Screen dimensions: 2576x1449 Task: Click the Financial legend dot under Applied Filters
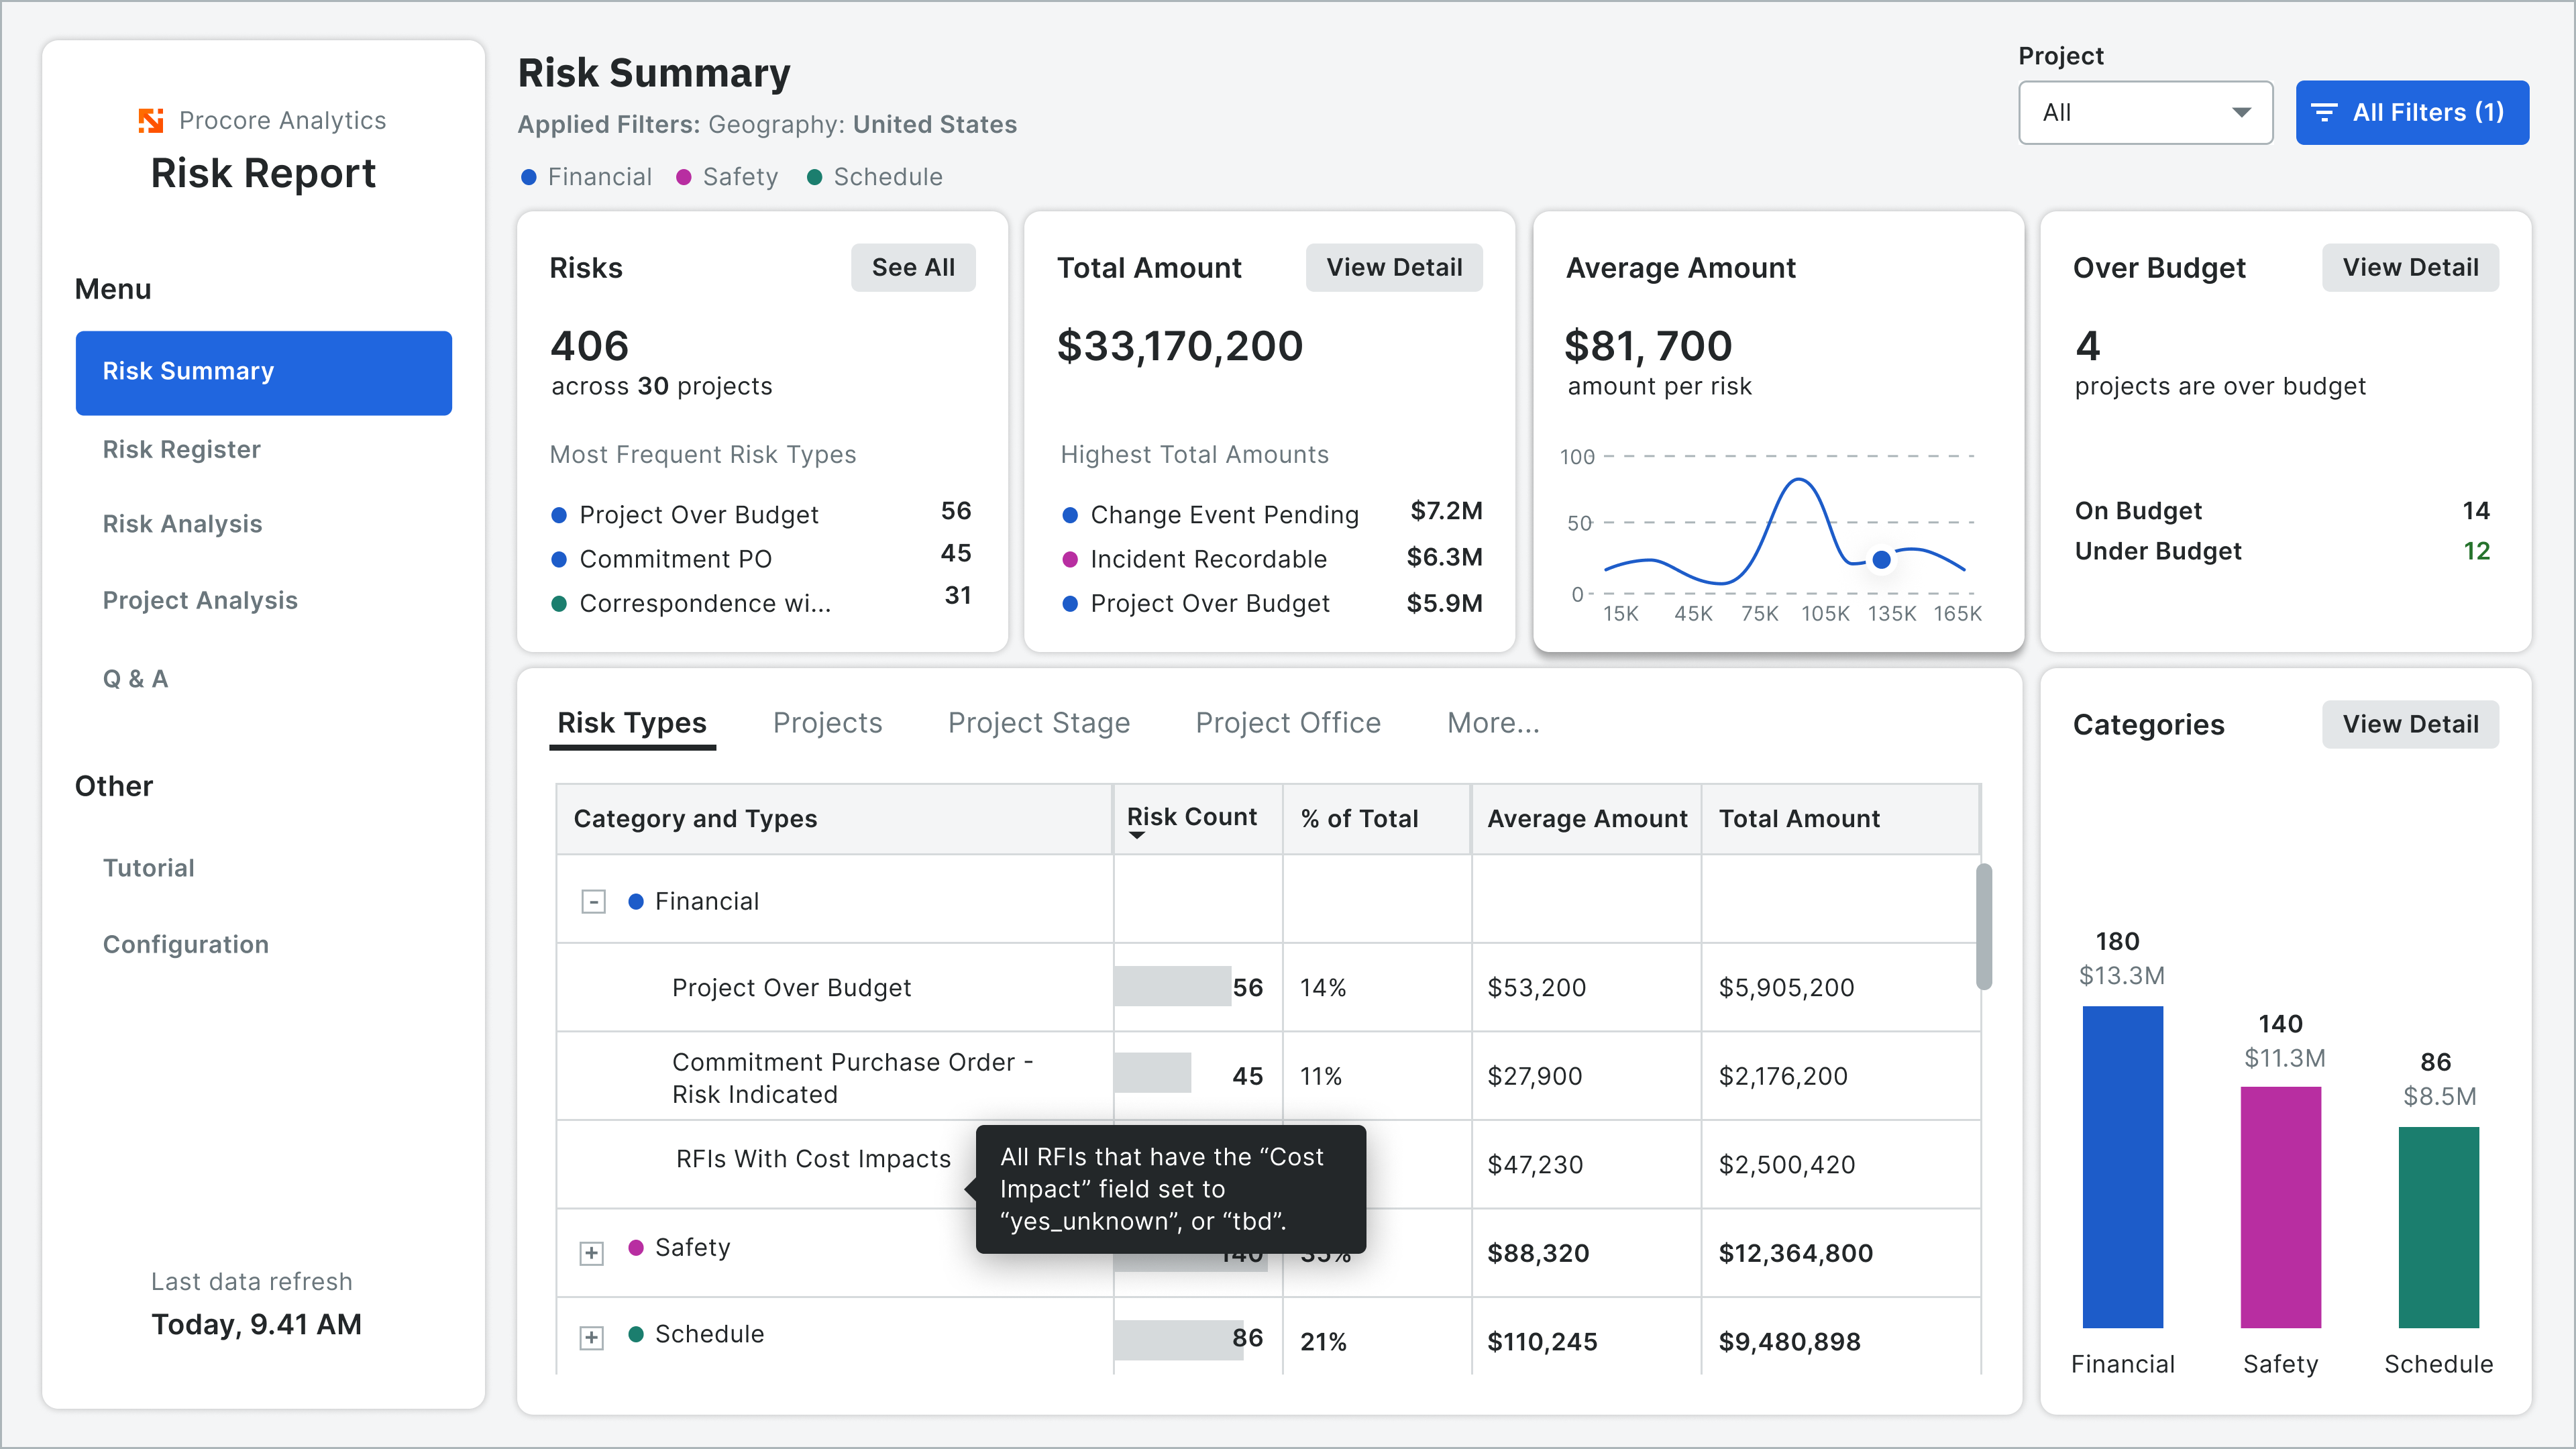pyautogui.click(x=529, y=177)
